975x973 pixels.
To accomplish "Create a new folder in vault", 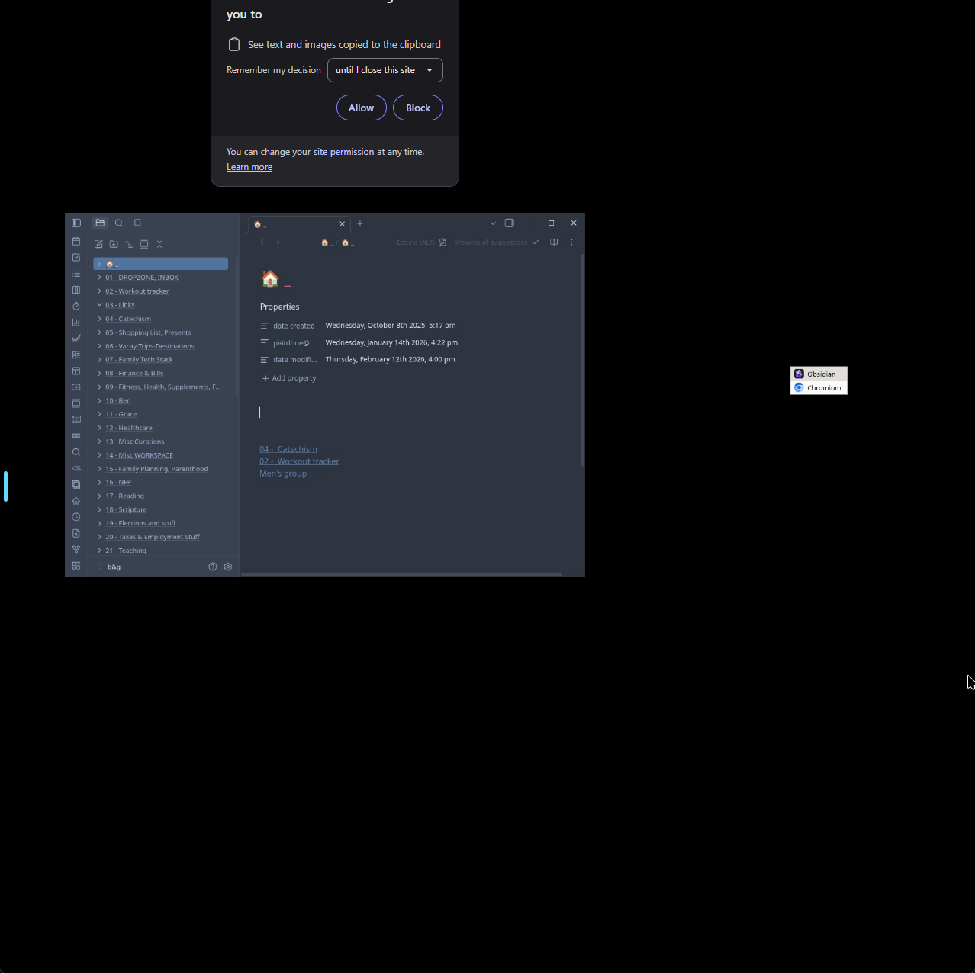I will [x=114, y=244].
